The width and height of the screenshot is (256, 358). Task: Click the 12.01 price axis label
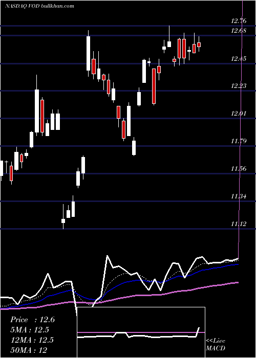click(x=239, y=114)
